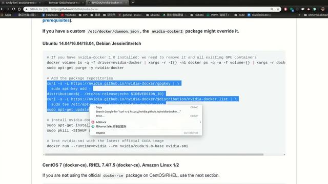Open the red AdBlock extension icon
Image resolution: width=328 pixels, height=184 pixels.
pyautogui.click(x=285, y=9)
